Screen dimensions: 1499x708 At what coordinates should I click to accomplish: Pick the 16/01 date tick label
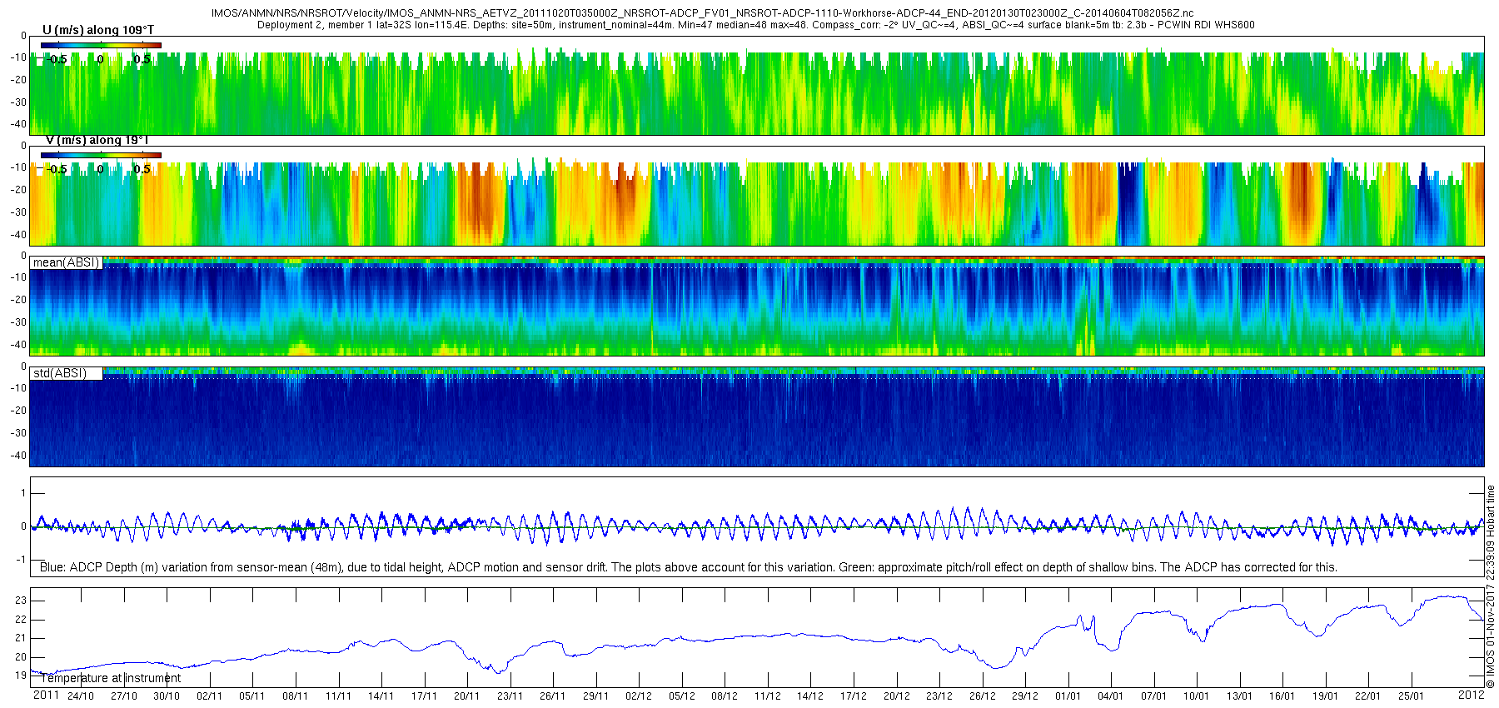1282,696
